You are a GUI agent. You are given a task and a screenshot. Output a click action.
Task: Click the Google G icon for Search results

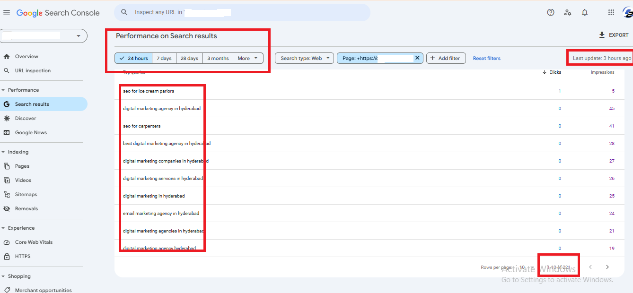click(x=7, y=104)
